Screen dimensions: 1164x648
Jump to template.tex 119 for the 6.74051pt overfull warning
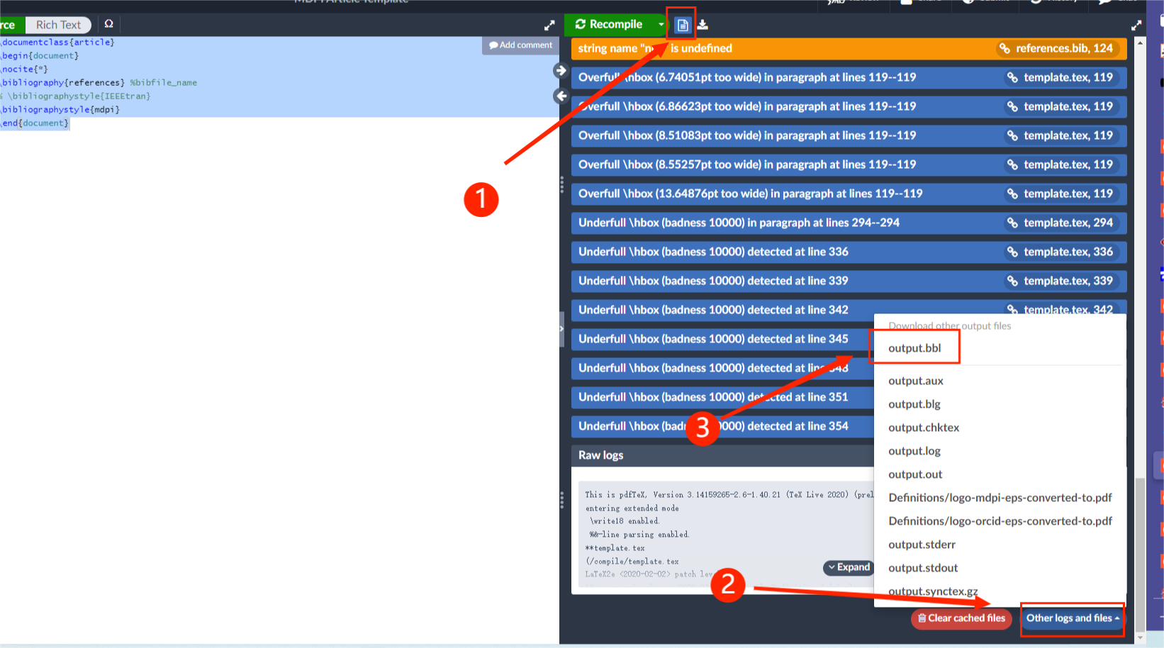(1060, 77)
